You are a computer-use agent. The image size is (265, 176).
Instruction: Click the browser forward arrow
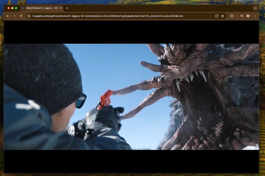click(x=14, y=16)
